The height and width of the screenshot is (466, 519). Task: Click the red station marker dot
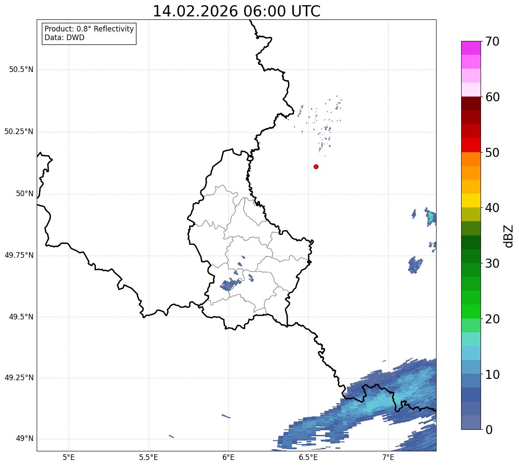(x=316, y=166)
